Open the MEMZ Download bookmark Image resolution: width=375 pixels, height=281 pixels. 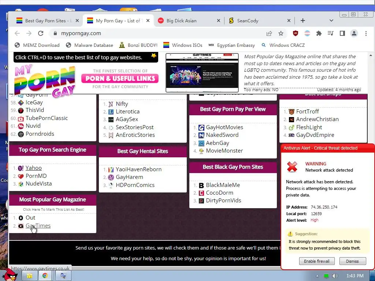click(37, 45)
